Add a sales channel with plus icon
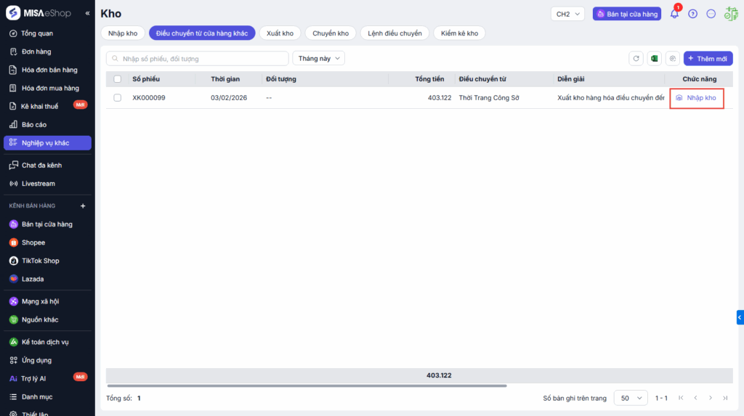Screen dimensions: 744x416 tap(83, 206)
